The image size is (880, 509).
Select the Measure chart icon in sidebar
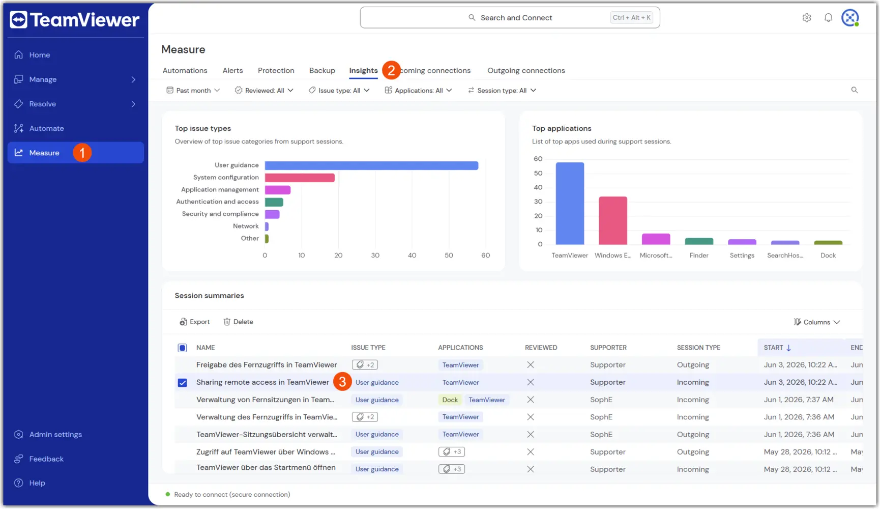pos(19,153)
